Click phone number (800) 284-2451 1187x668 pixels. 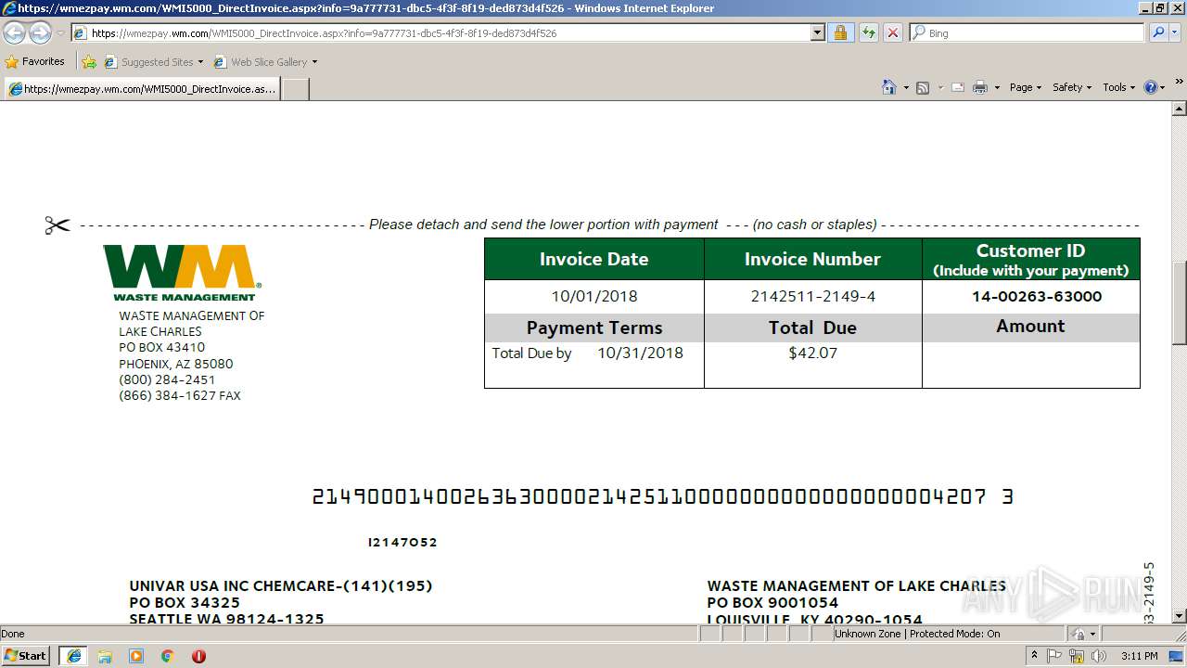click(167, 379)
